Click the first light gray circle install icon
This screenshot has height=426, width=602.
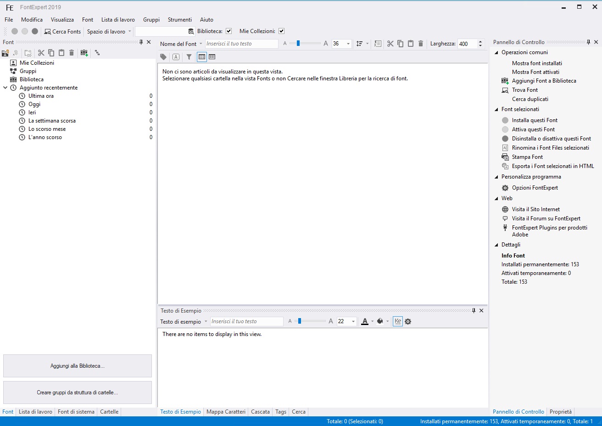coord(15,31)
